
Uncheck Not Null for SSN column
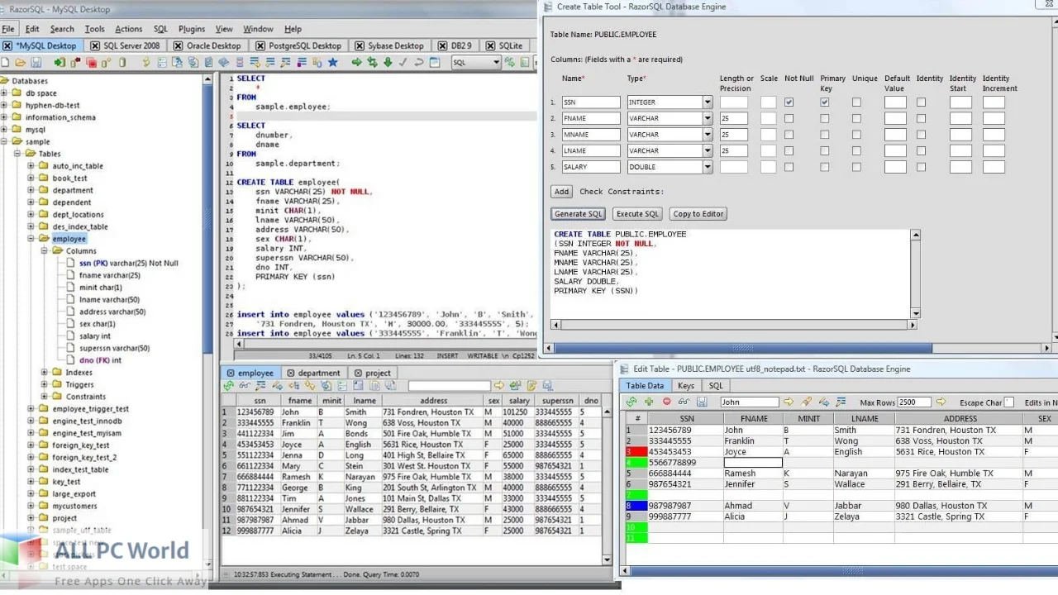789,102
